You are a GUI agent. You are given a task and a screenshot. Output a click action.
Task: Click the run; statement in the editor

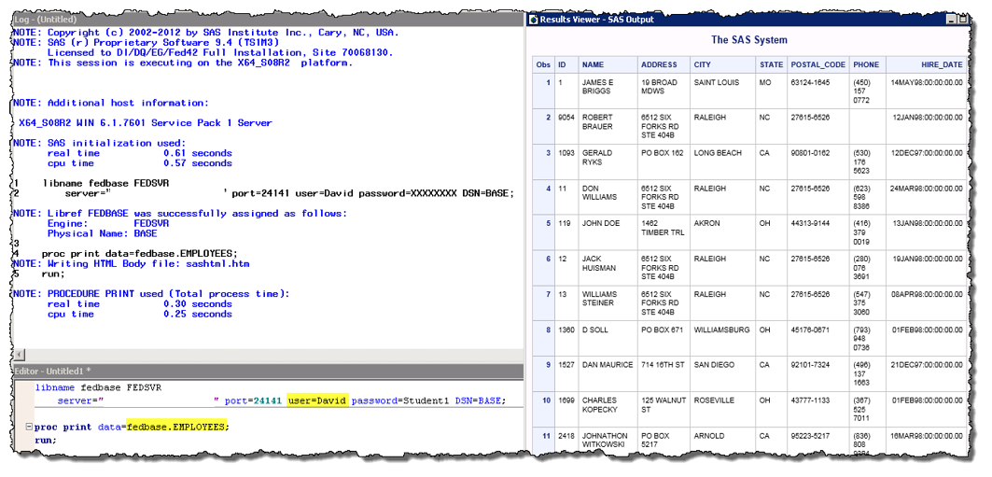point(45,440)
